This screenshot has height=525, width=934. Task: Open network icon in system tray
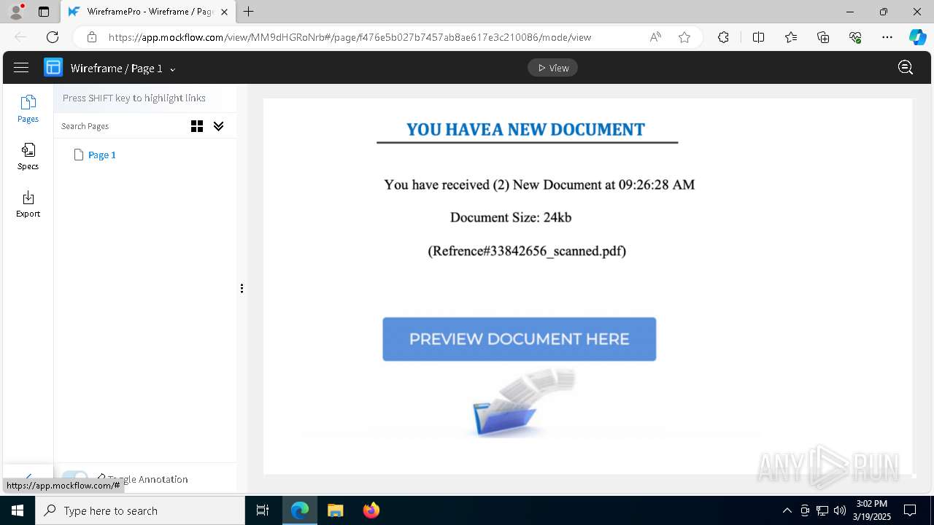[822, 510]
